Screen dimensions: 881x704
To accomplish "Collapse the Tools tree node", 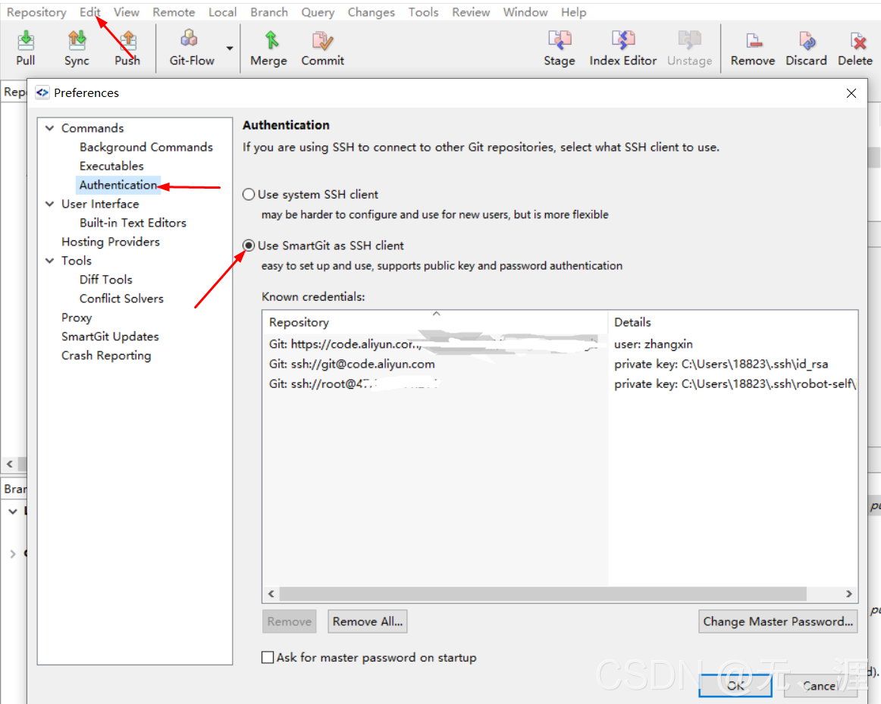I will tap(50, 261).
